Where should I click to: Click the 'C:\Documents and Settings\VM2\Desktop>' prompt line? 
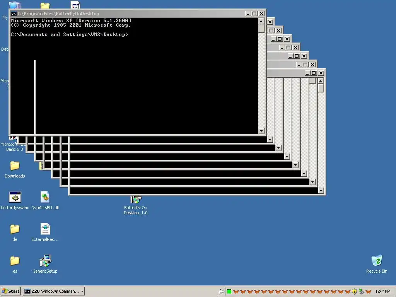(x=70, y=34)
